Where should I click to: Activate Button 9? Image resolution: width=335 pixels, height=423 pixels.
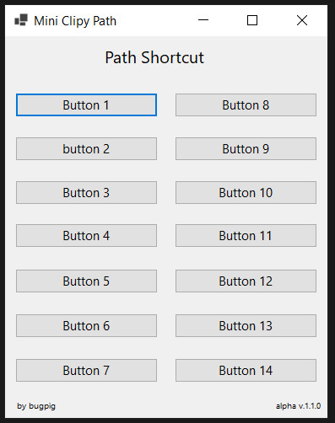click(x=246, y=149)
